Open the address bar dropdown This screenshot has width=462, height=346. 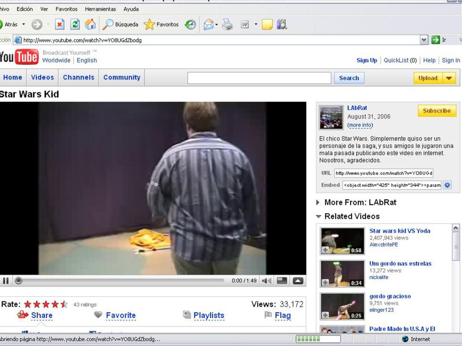pos(424,40)
